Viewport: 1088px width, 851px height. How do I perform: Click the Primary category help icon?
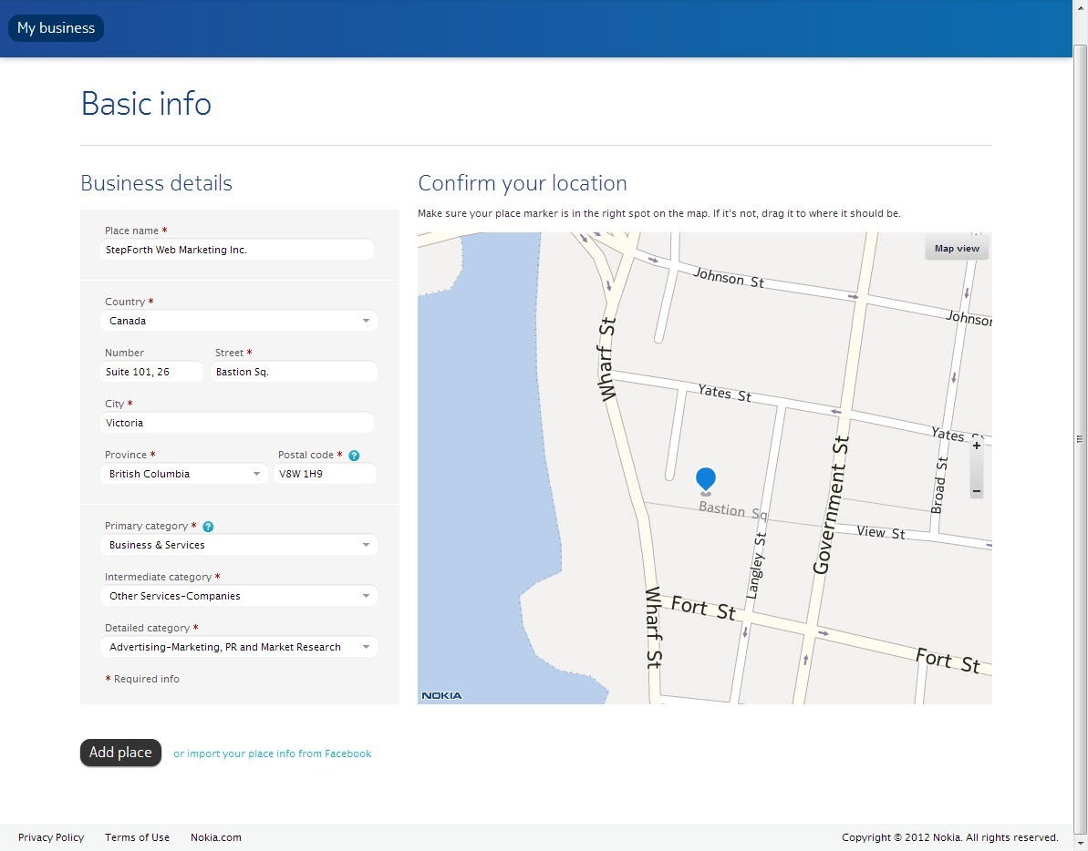tap(208, 527)
